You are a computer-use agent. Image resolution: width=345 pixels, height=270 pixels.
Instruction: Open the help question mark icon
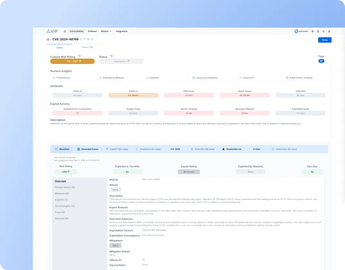pyautogui.click(x=312, y=31)
